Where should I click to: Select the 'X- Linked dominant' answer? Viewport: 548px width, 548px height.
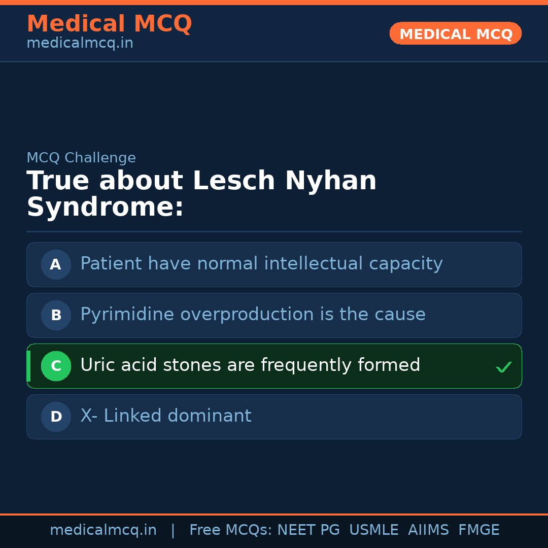pos(165,416)
